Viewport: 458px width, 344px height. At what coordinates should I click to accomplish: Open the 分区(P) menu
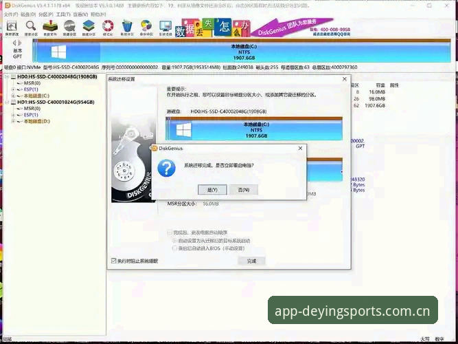point(46,14)
